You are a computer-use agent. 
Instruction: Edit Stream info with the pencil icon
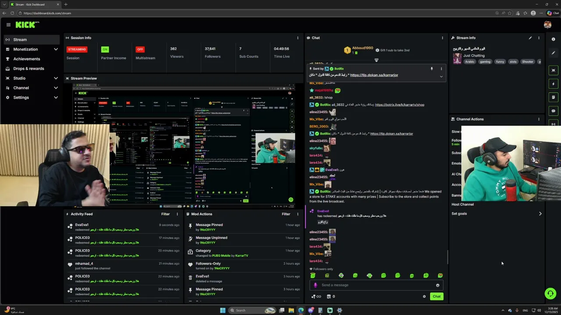(530, 38)
